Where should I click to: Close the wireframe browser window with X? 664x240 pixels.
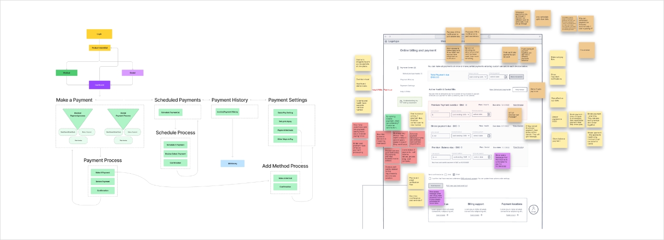click(x=540, y=37)
